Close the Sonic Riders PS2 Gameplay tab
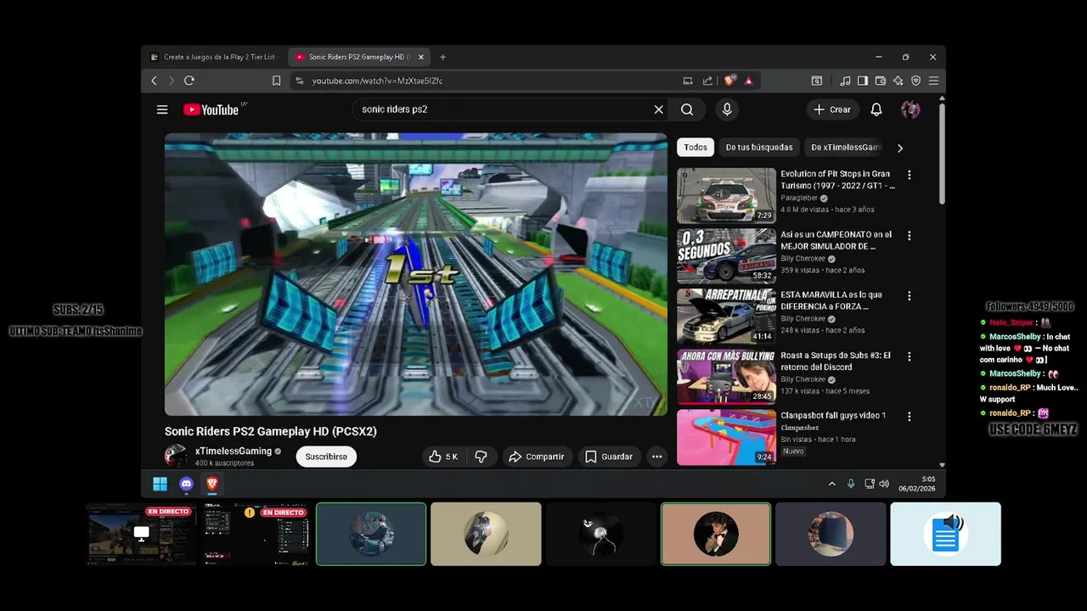The image size is (1087, 611). pyautogui.click(x=420, y=57)
